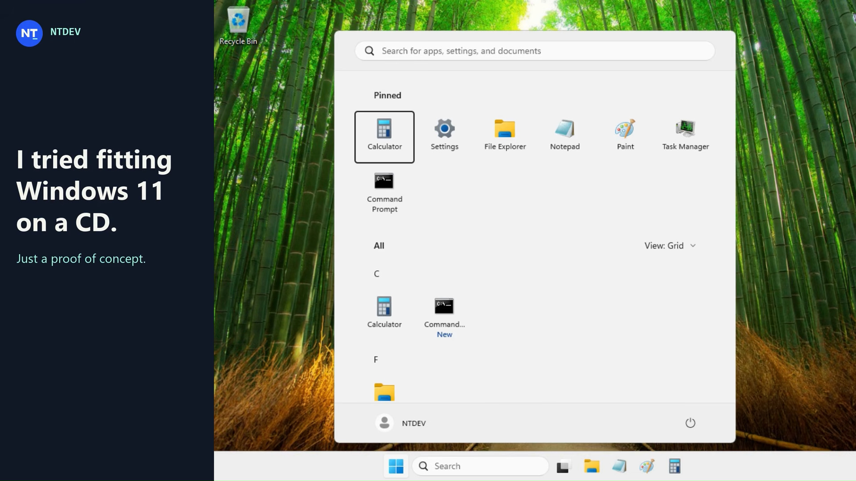The width and height of the screenshot is (856, 481).
Task: Click the NTDEV channel name
Action: pyautogui.click(x=66, y=32)
